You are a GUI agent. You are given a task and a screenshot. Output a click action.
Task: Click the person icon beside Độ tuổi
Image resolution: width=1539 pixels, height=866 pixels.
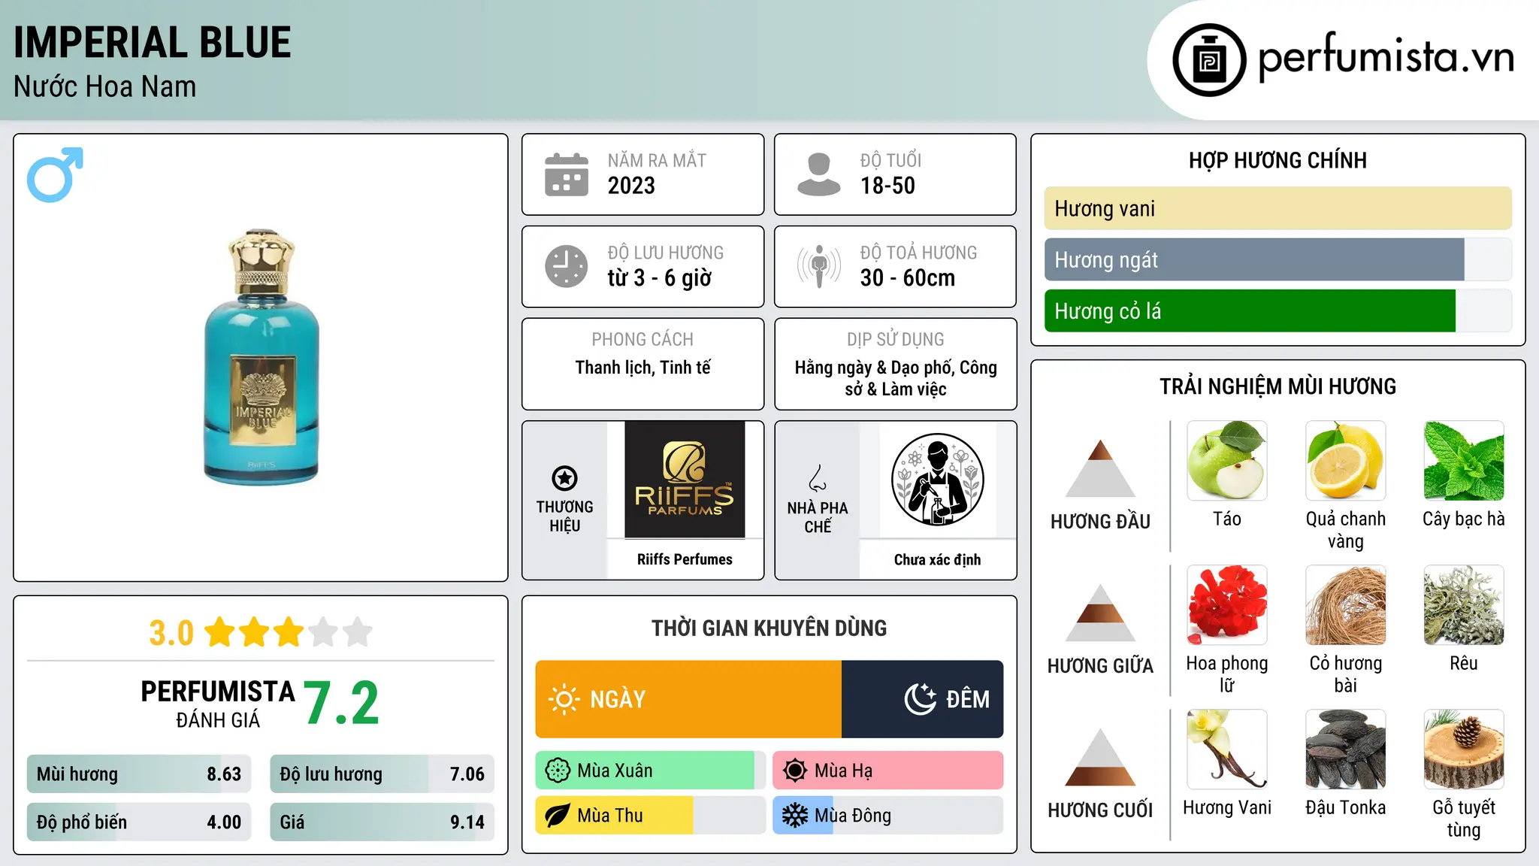(819, 174)
